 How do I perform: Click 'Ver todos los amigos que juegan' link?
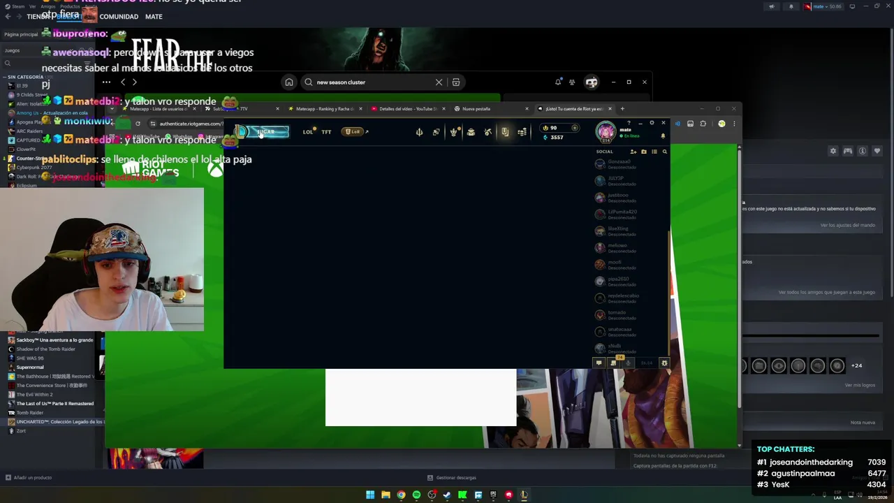[x=826, y=292]
